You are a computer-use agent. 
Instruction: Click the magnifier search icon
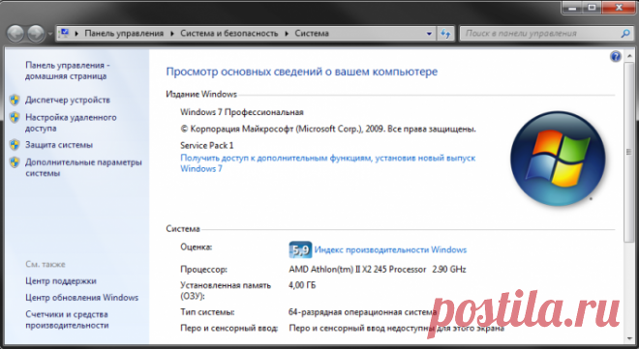pyautogui.click(x=625, y=34)
